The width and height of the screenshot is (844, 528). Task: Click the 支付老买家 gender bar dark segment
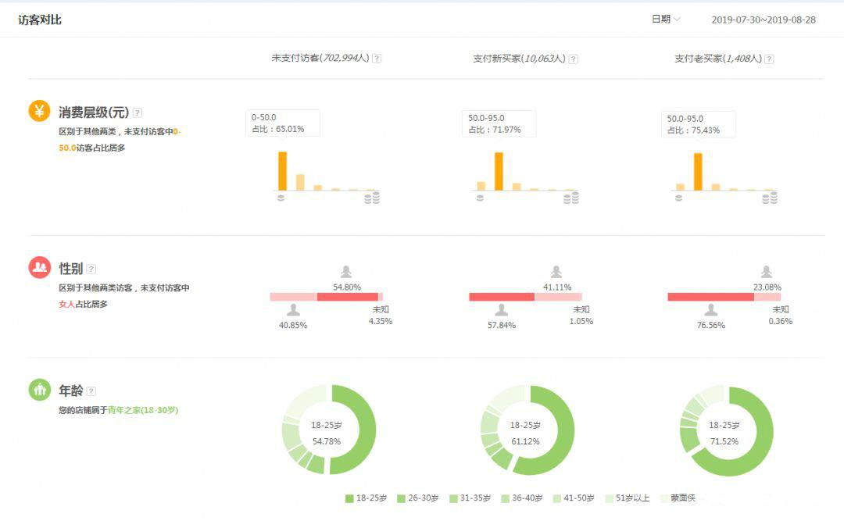[710, 297]
